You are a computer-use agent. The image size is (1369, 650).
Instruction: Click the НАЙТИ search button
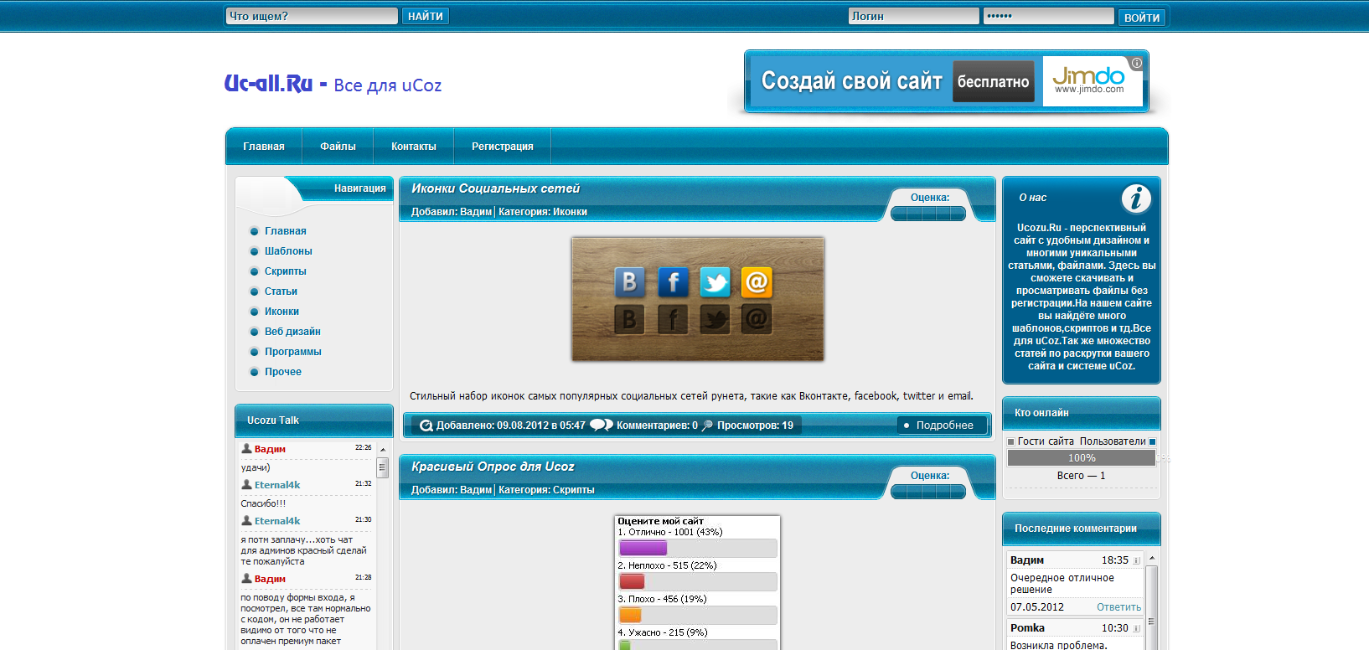tap(426, 16)
